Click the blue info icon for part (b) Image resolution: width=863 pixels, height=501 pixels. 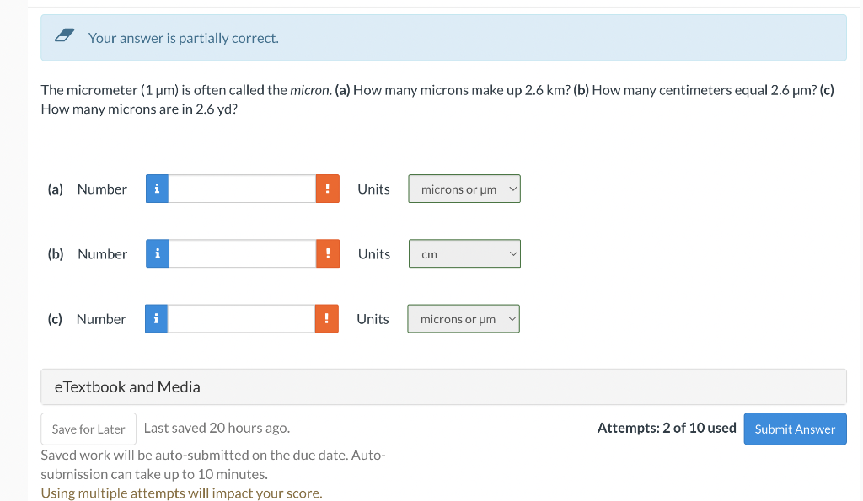pos(157,254)
